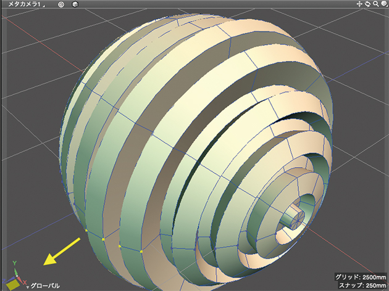This screenshot has height=291, width=389.
Task: Select the yellow vertex nearest the arrow tail
Action: 86,230
